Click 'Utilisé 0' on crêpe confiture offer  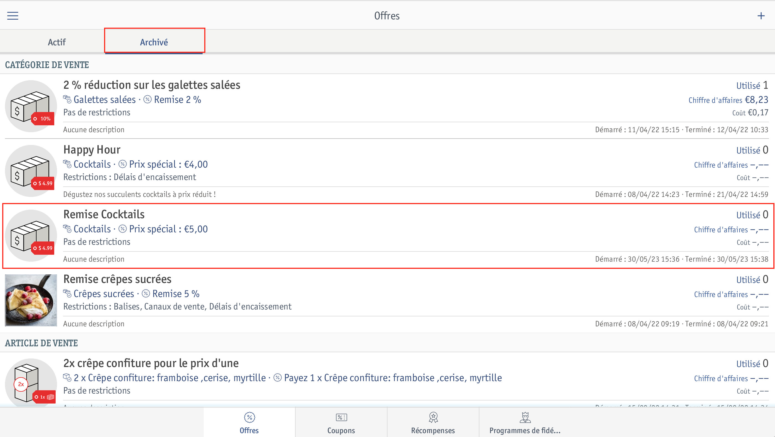coord(752,364)
